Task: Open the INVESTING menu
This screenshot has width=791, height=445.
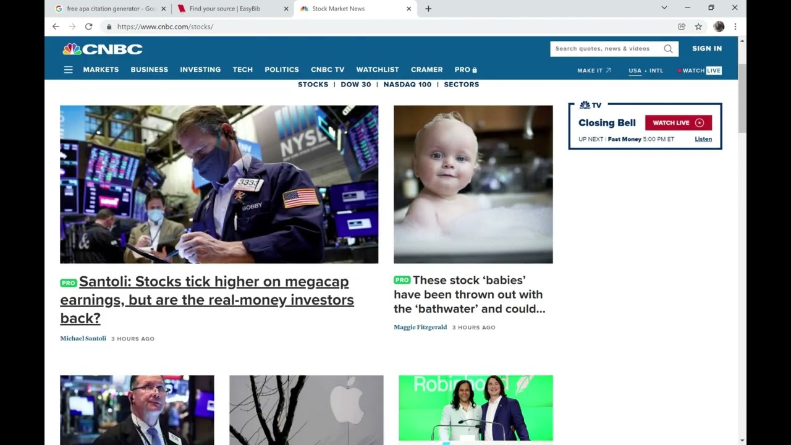Action: point(200,70)
